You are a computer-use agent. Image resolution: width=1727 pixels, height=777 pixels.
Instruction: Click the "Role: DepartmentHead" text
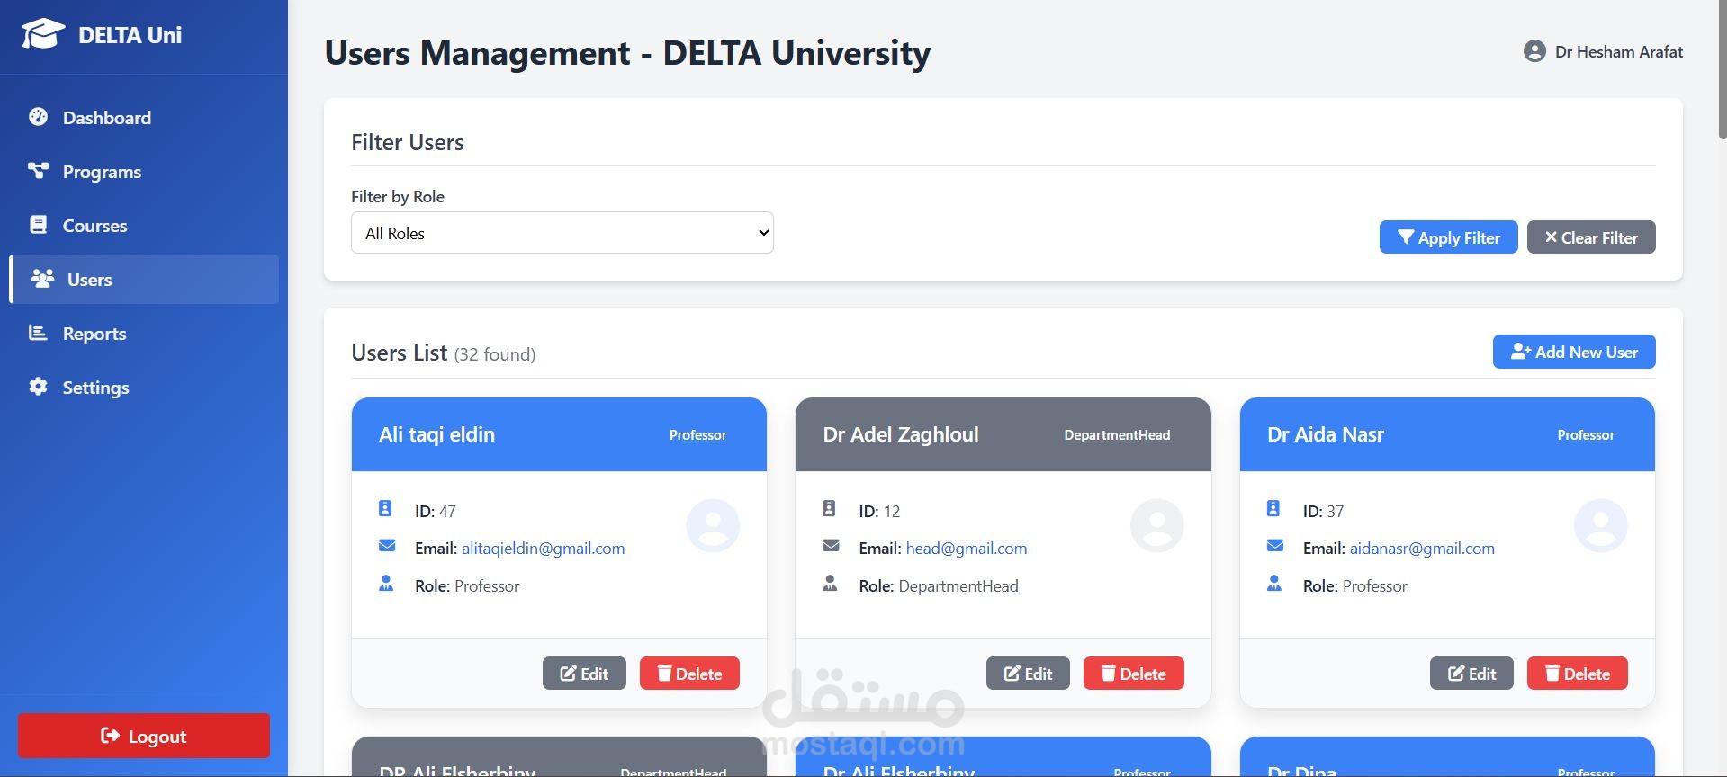(939, 585)
